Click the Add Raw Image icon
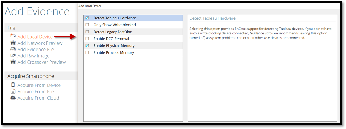The height and width of the screenshot is (129, 346). tap(13, 55)
